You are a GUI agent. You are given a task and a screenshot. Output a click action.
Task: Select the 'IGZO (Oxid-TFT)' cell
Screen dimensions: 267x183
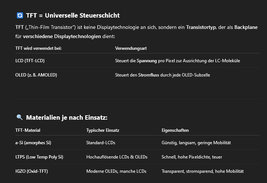[x=31, y=171]
